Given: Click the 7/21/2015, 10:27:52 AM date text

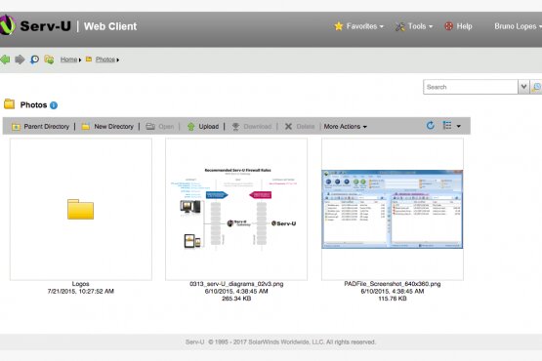Looking at the screenshot, I should pos(80,291).
